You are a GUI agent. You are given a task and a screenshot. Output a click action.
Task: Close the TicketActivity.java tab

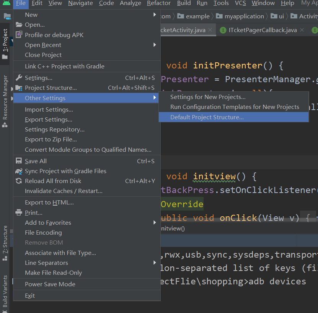tap(210, 30)
